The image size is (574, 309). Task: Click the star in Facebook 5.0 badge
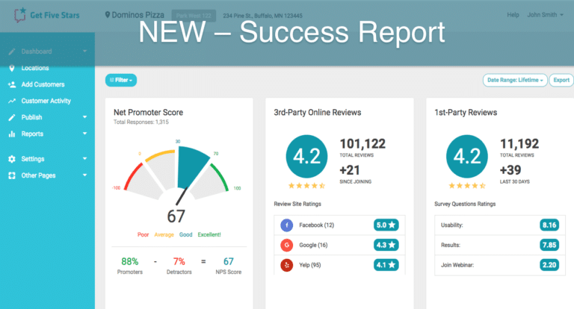pos(392,225)
